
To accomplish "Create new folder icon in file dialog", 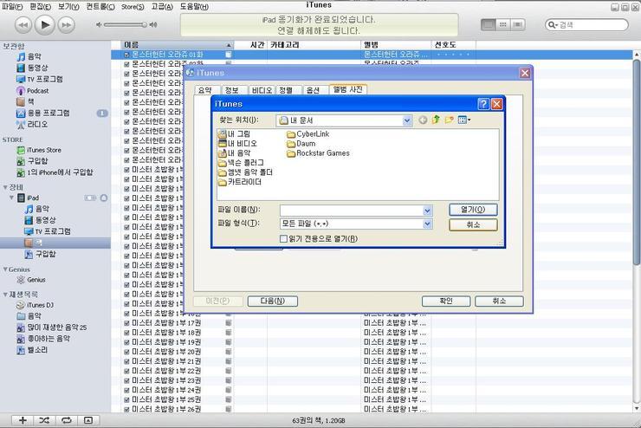I will [450, 120].
